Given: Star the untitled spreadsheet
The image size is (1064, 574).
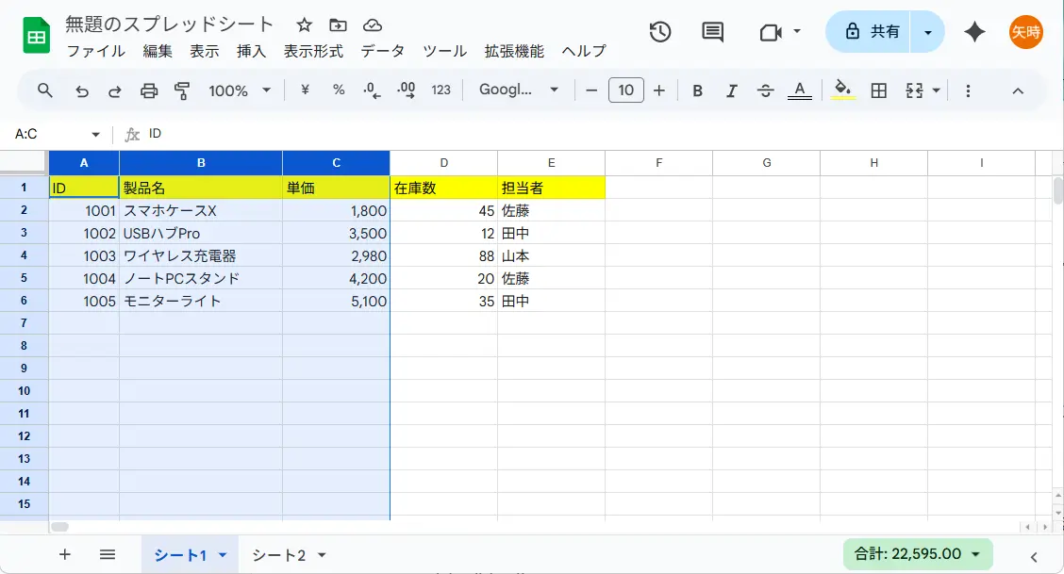Looking at the screenshot, I should tap(304, 25).
